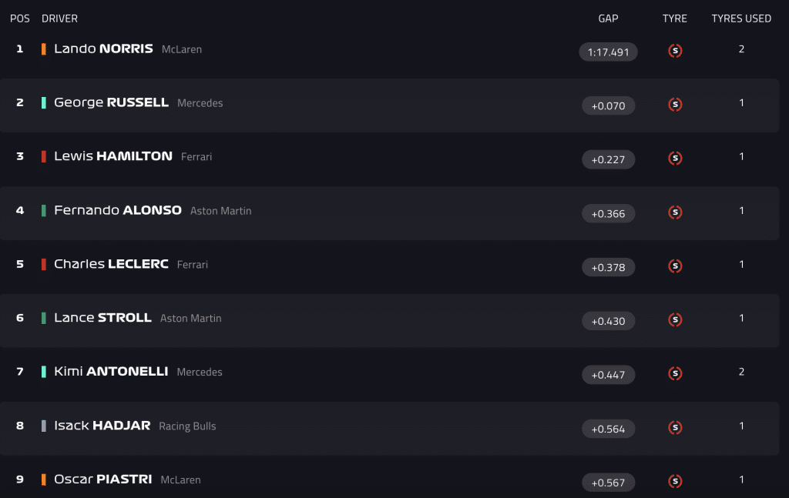Image resolution: width=789 pixels, height=498 pixels.
Task: Click Charles Leclerc's soft tyre icon
Action: pos(675,266)
